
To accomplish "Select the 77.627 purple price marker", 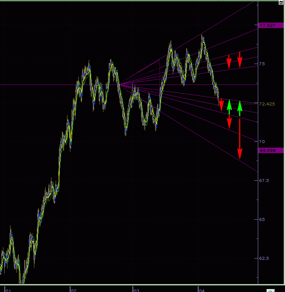I will 271,26.
